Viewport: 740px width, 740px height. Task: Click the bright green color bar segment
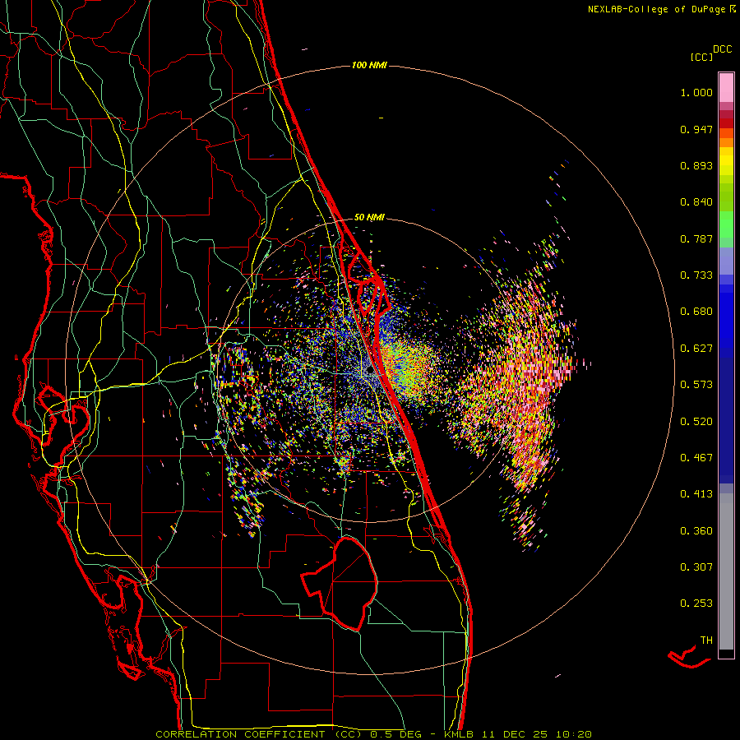tap(726, 224)
